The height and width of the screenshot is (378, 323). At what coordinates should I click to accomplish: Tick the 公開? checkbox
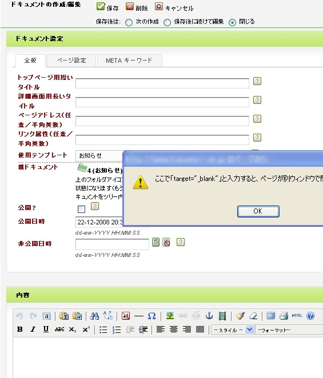point(81,209)
